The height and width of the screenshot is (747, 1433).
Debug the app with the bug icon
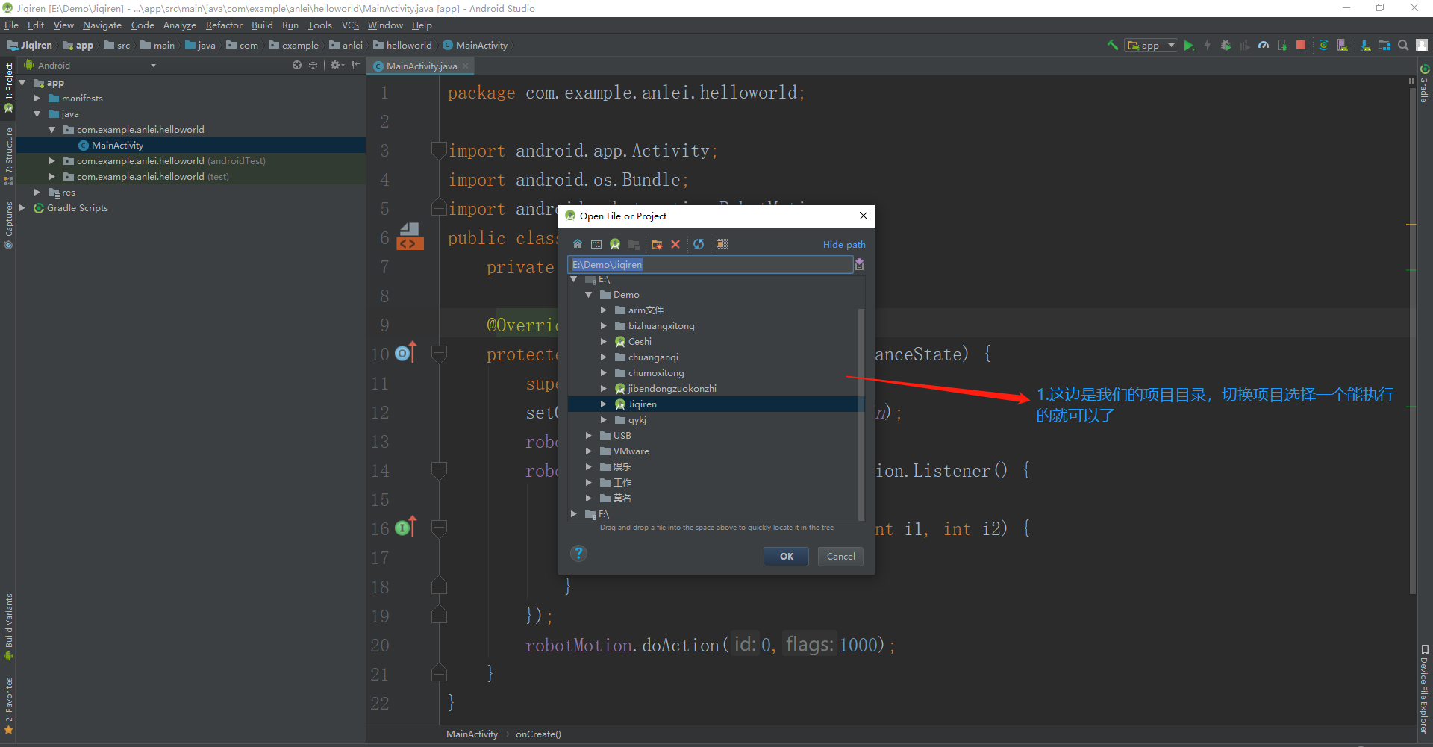[x=1226, y=45]
